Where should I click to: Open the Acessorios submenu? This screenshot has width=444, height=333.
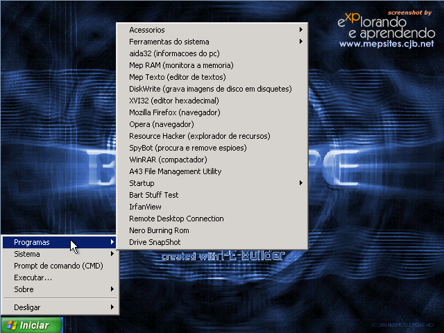coord(212,30)
